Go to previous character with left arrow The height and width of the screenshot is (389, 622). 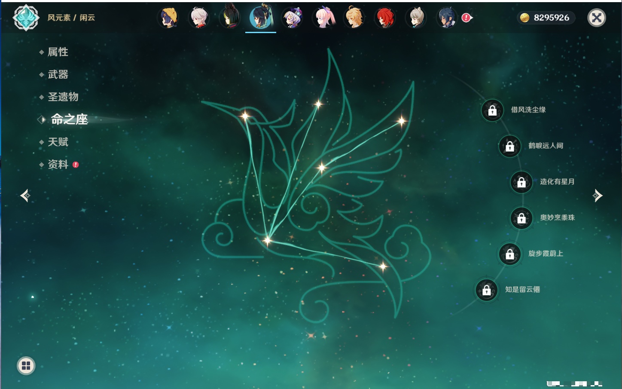pyautogui.click(x=25, y=196)
